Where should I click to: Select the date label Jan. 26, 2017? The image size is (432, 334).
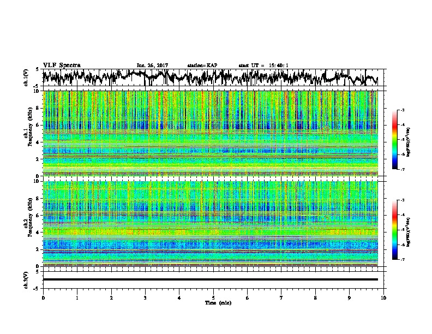(152, 65)
